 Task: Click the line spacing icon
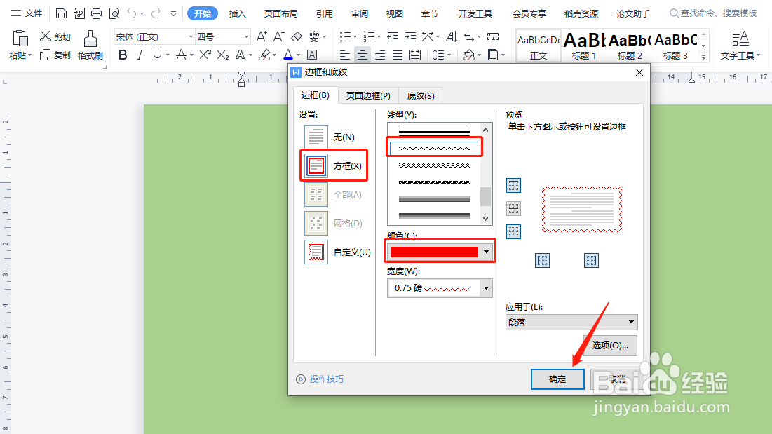click(x=438, y=55)
